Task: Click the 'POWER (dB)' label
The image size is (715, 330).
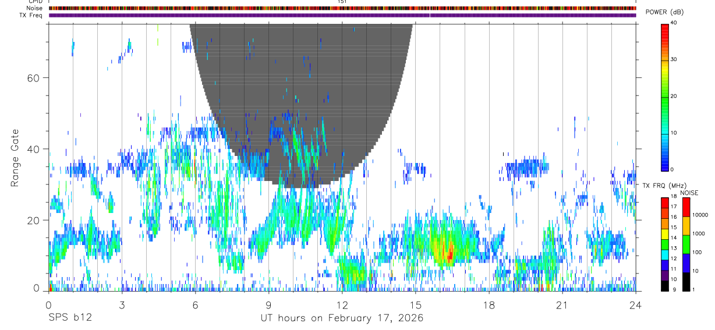Action: (x=664, y=12)
